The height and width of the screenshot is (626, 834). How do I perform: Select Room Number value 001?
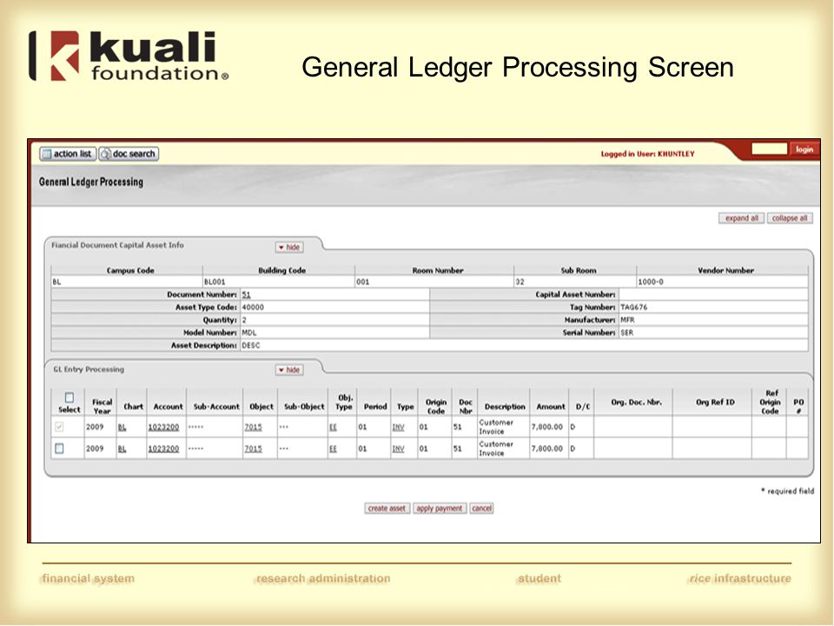[x=363, y=282]
